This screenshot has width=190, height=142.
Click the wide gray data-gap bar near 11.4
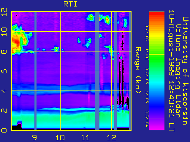[97, 71]
